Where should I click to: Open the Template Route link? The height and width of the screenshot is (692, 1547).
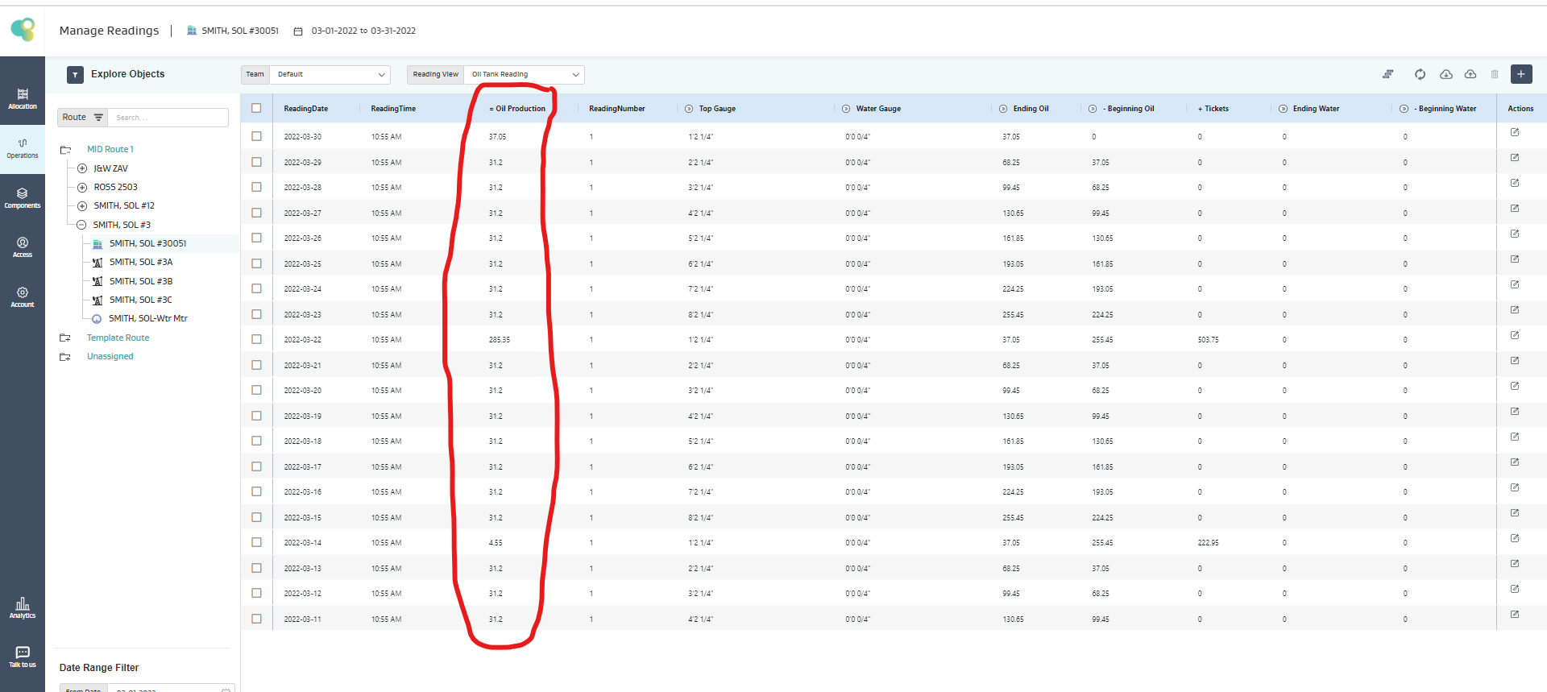[118, 338]
